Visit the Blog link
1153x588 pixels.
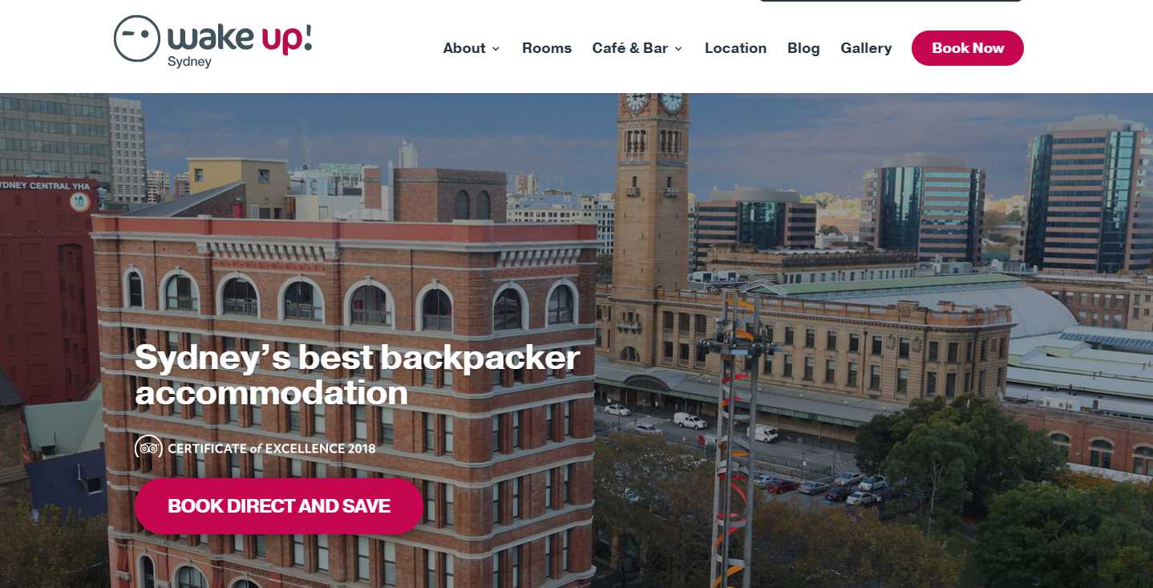click(x=803, y=48)
